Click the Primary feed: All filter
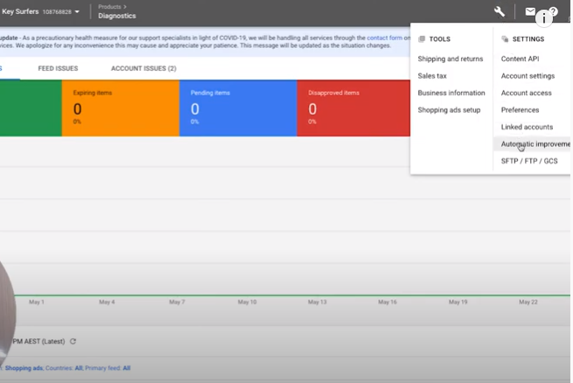Screen dimensions: 573x383 108,368
